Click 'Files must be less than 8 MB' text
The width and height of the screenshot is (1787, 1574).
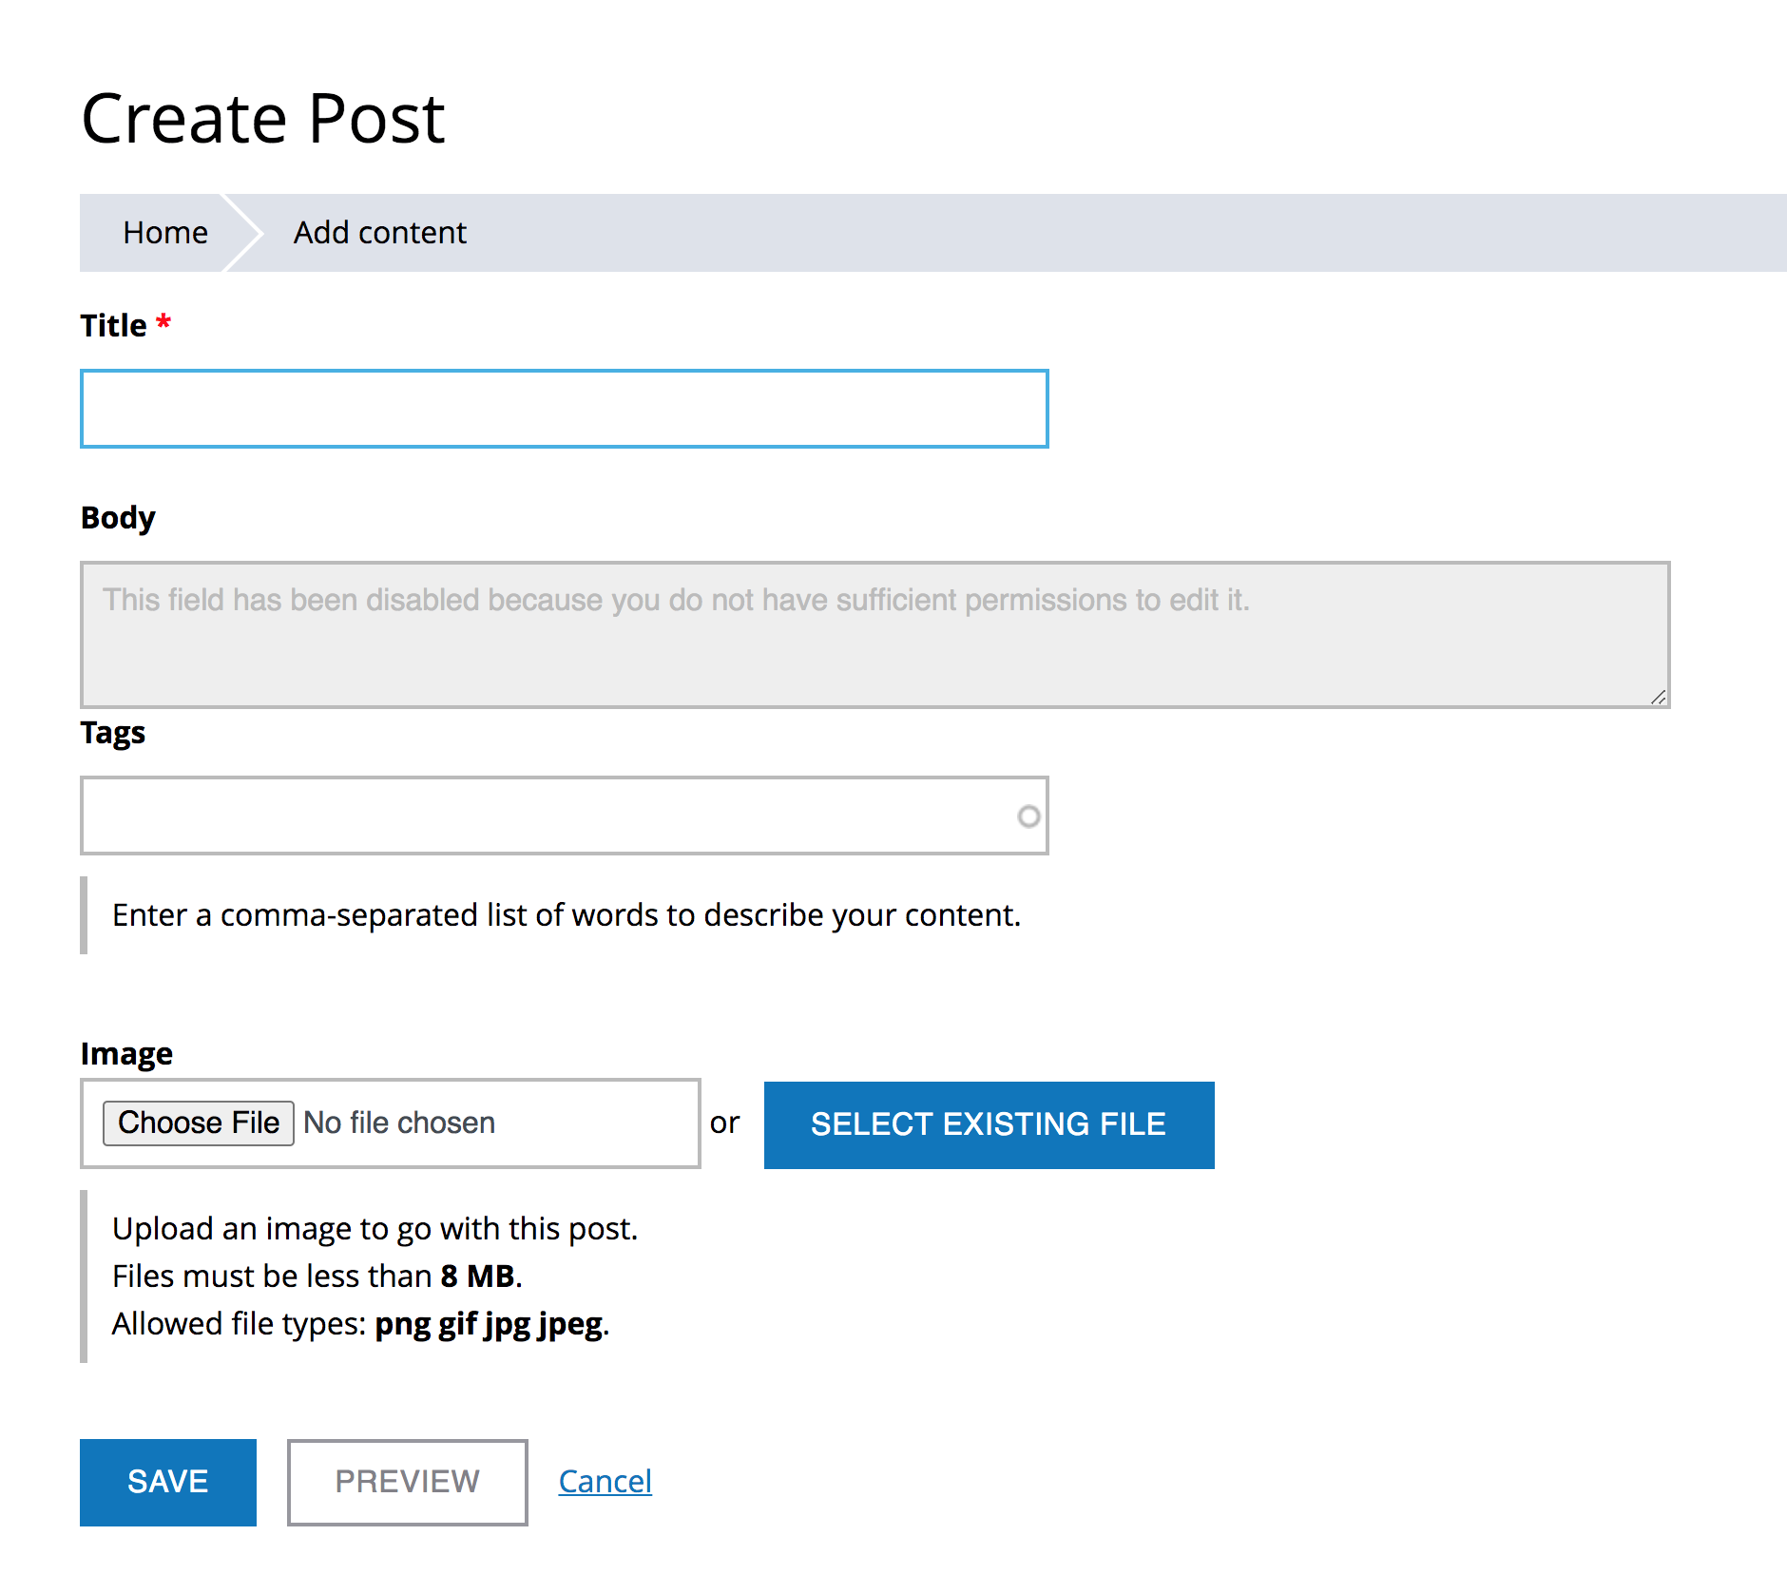tap(317, 1276)
